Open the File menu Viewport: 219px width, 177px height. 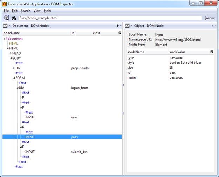point(6,11)
